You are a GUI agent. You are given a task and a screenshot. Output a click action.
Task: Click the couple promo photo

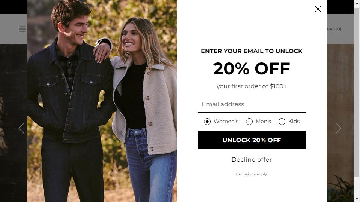coord(102,101)
